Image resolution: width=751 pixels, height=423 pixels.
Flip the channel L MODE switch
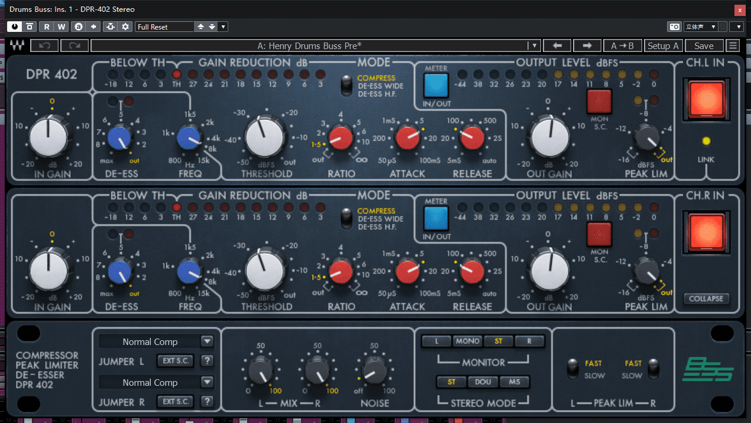tap(348, 86)
